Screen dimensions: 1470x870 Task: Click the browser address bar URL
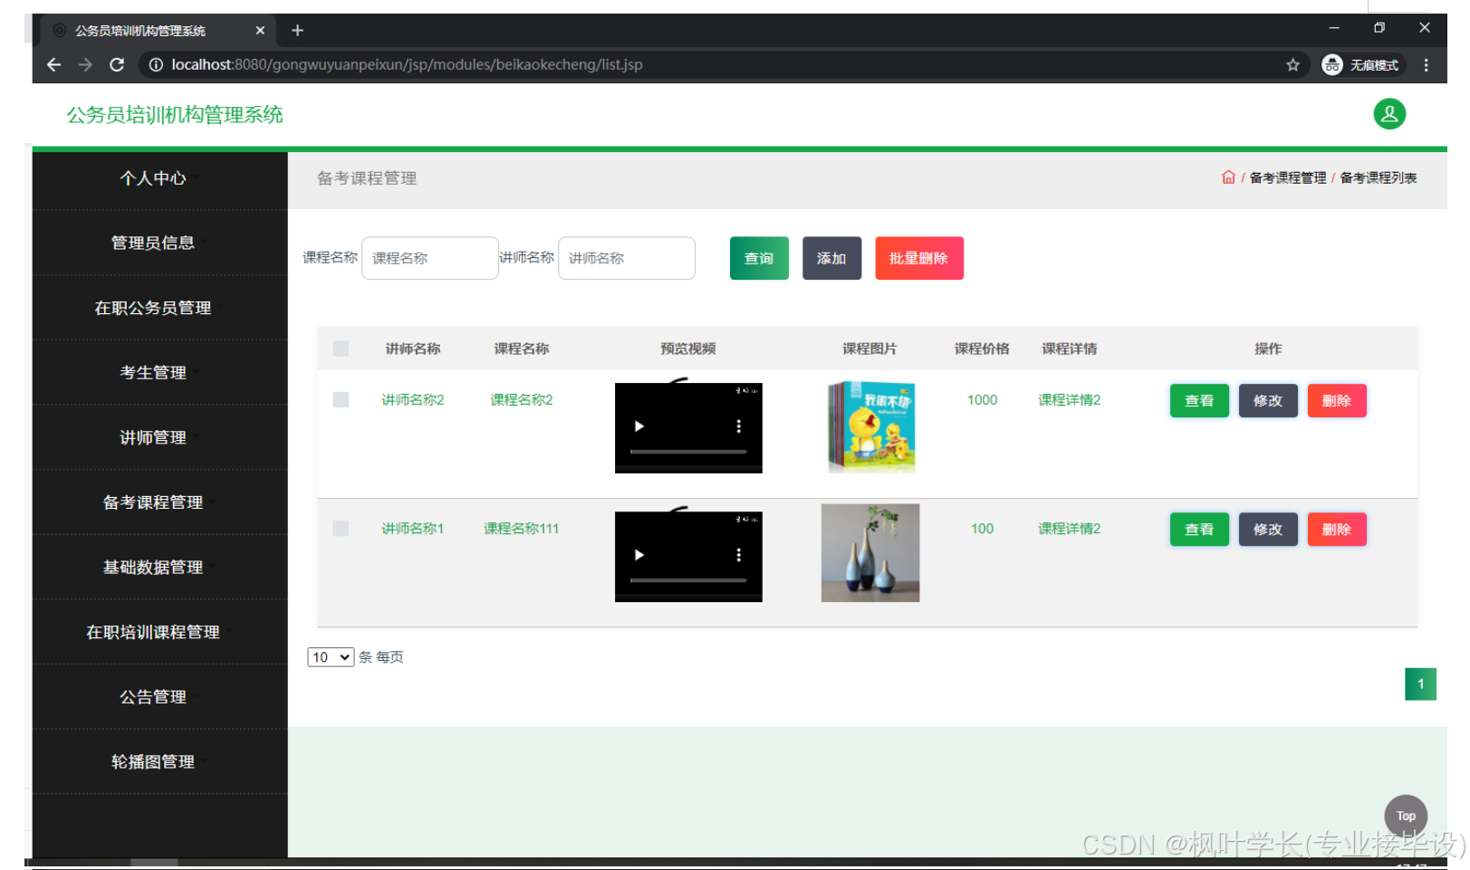tap(407, 65)
